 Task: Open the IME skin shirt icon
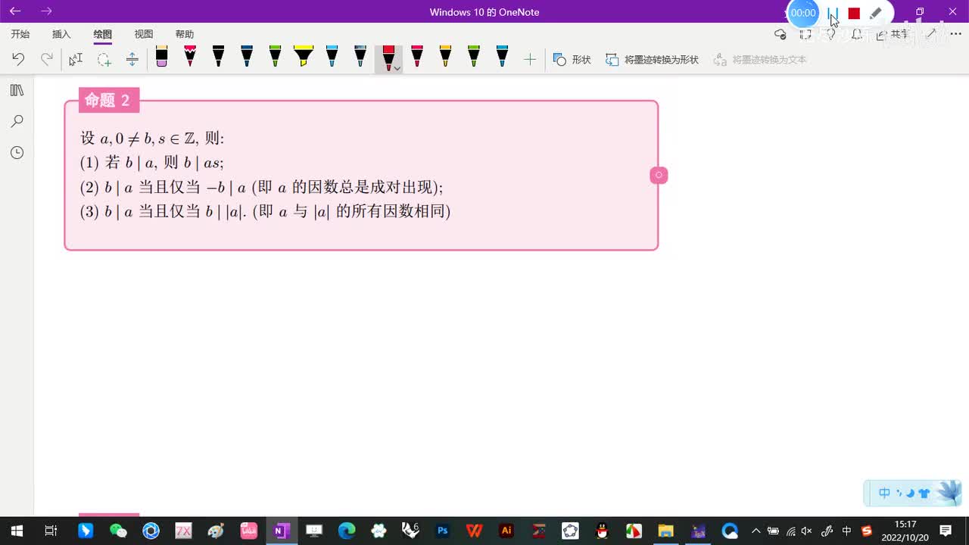[x=924, y=494]
